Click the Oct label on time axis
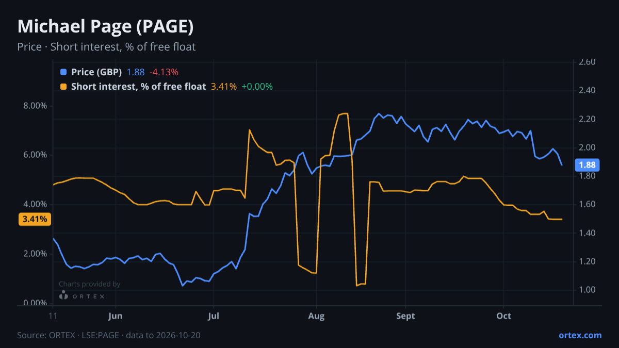 (x=503, y=316)
